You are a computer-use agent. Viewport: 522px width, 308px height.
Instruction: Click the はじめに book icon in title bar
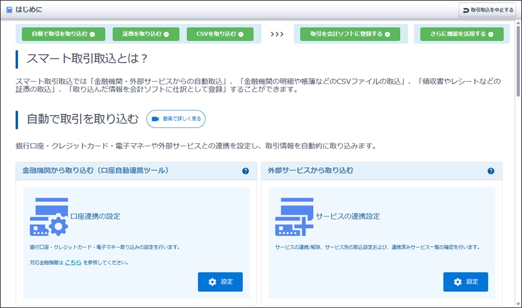tap(9, 10)
